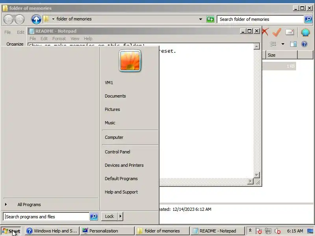Open the address bar history dropdown
This screenshot has height=236, width=315.
click(x=200, y=19)
